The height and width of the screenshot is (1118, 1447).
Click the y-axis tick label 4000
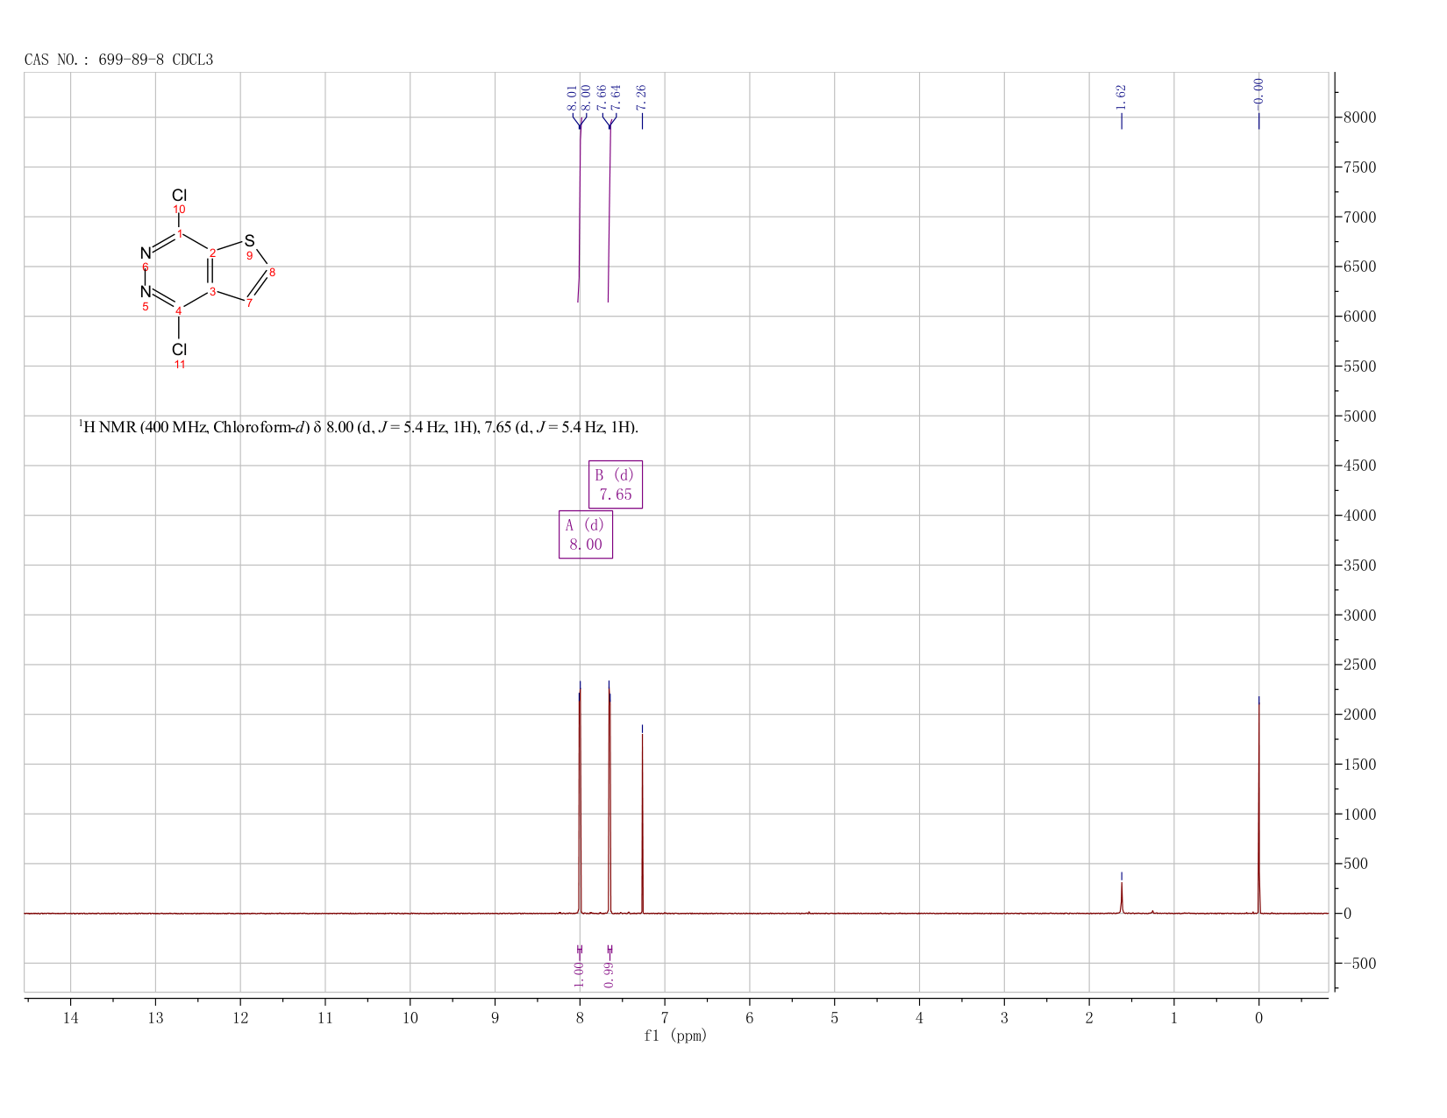click(x=1358, y=516)
